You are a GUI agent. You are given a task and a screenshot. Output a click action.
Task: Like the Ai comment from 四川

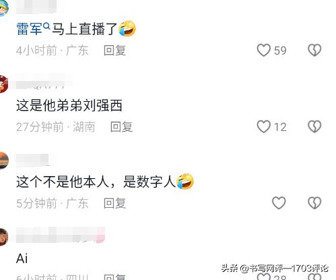[x=263, y=277]
